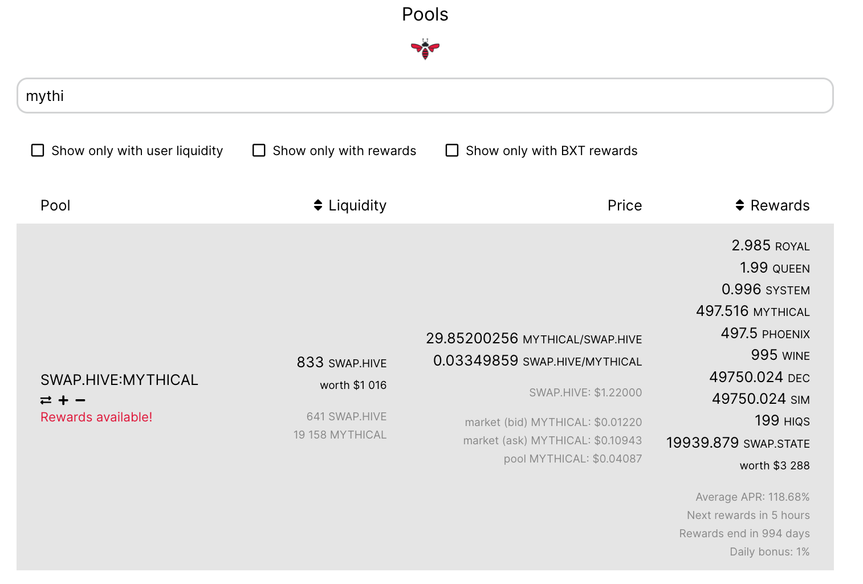This screenshot has width=863, height=584.
Task: Click the Pools page title
Action: click(425, 14)
